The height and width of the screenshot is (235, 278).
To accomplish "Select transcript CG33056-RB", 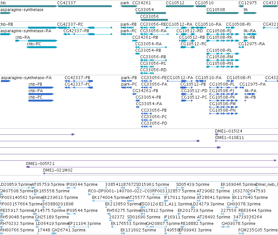I will click(x=153, y=57).
